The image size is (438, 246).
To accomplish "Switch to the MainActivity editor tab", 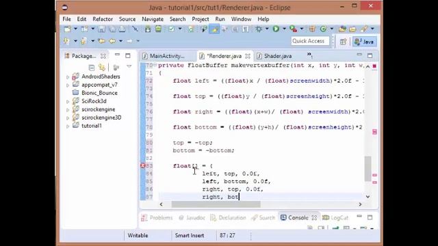I will pyautogui.click(x=167, y=56).
